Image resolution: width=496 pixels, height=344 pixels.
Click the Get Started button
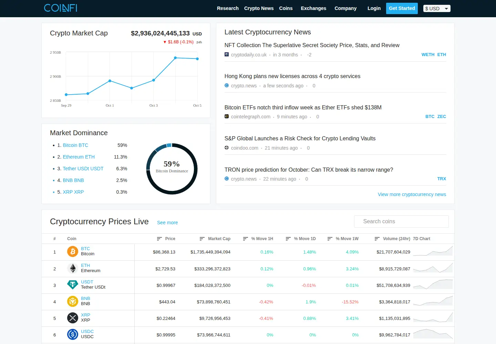pyautogui.click(x=402, y=8)
